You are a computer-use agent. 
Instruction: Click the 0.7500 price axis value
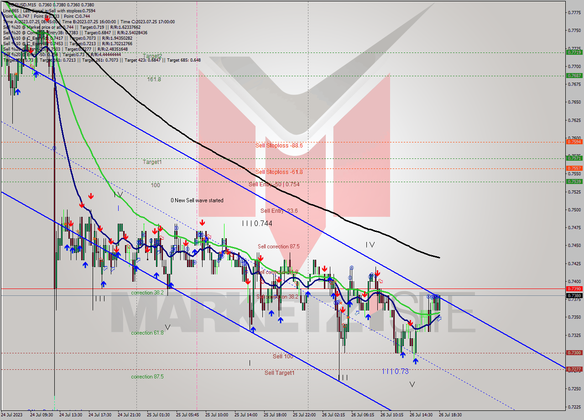point(574,210)
